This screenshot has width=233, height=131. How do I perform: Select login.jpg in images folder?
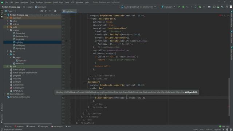pyautogui.click(x=32, y=42)
